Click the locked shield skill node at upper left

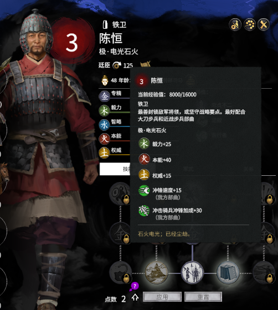tap(120, 194)
